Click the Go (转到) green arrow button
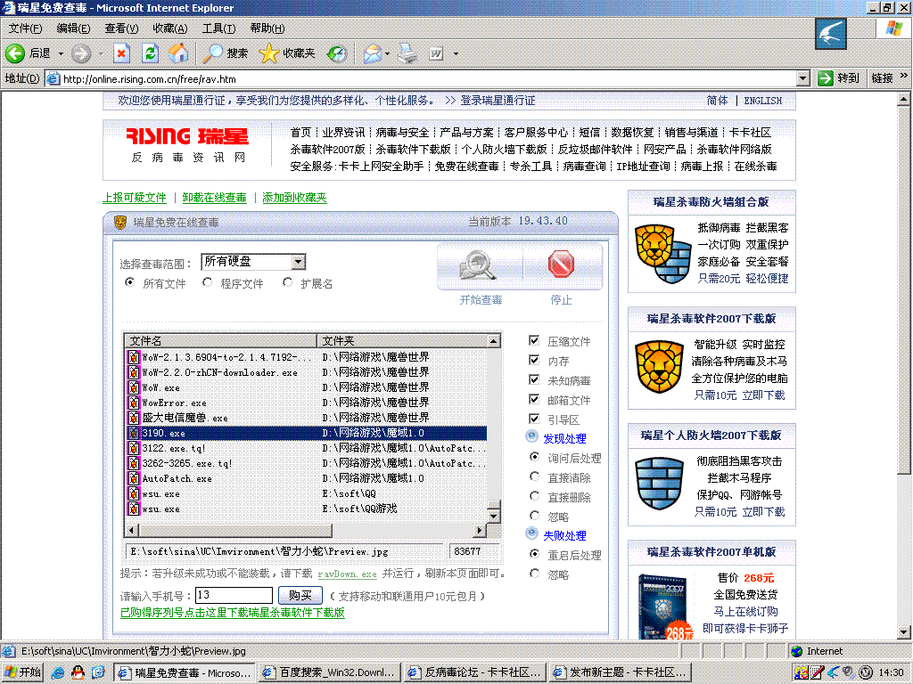 (838, 78)
